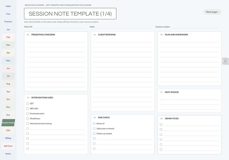Click the Session number input line
Image resolution: width=229 pixels, height=160 pixels.
pyautogui.click(x=194, y=27)
